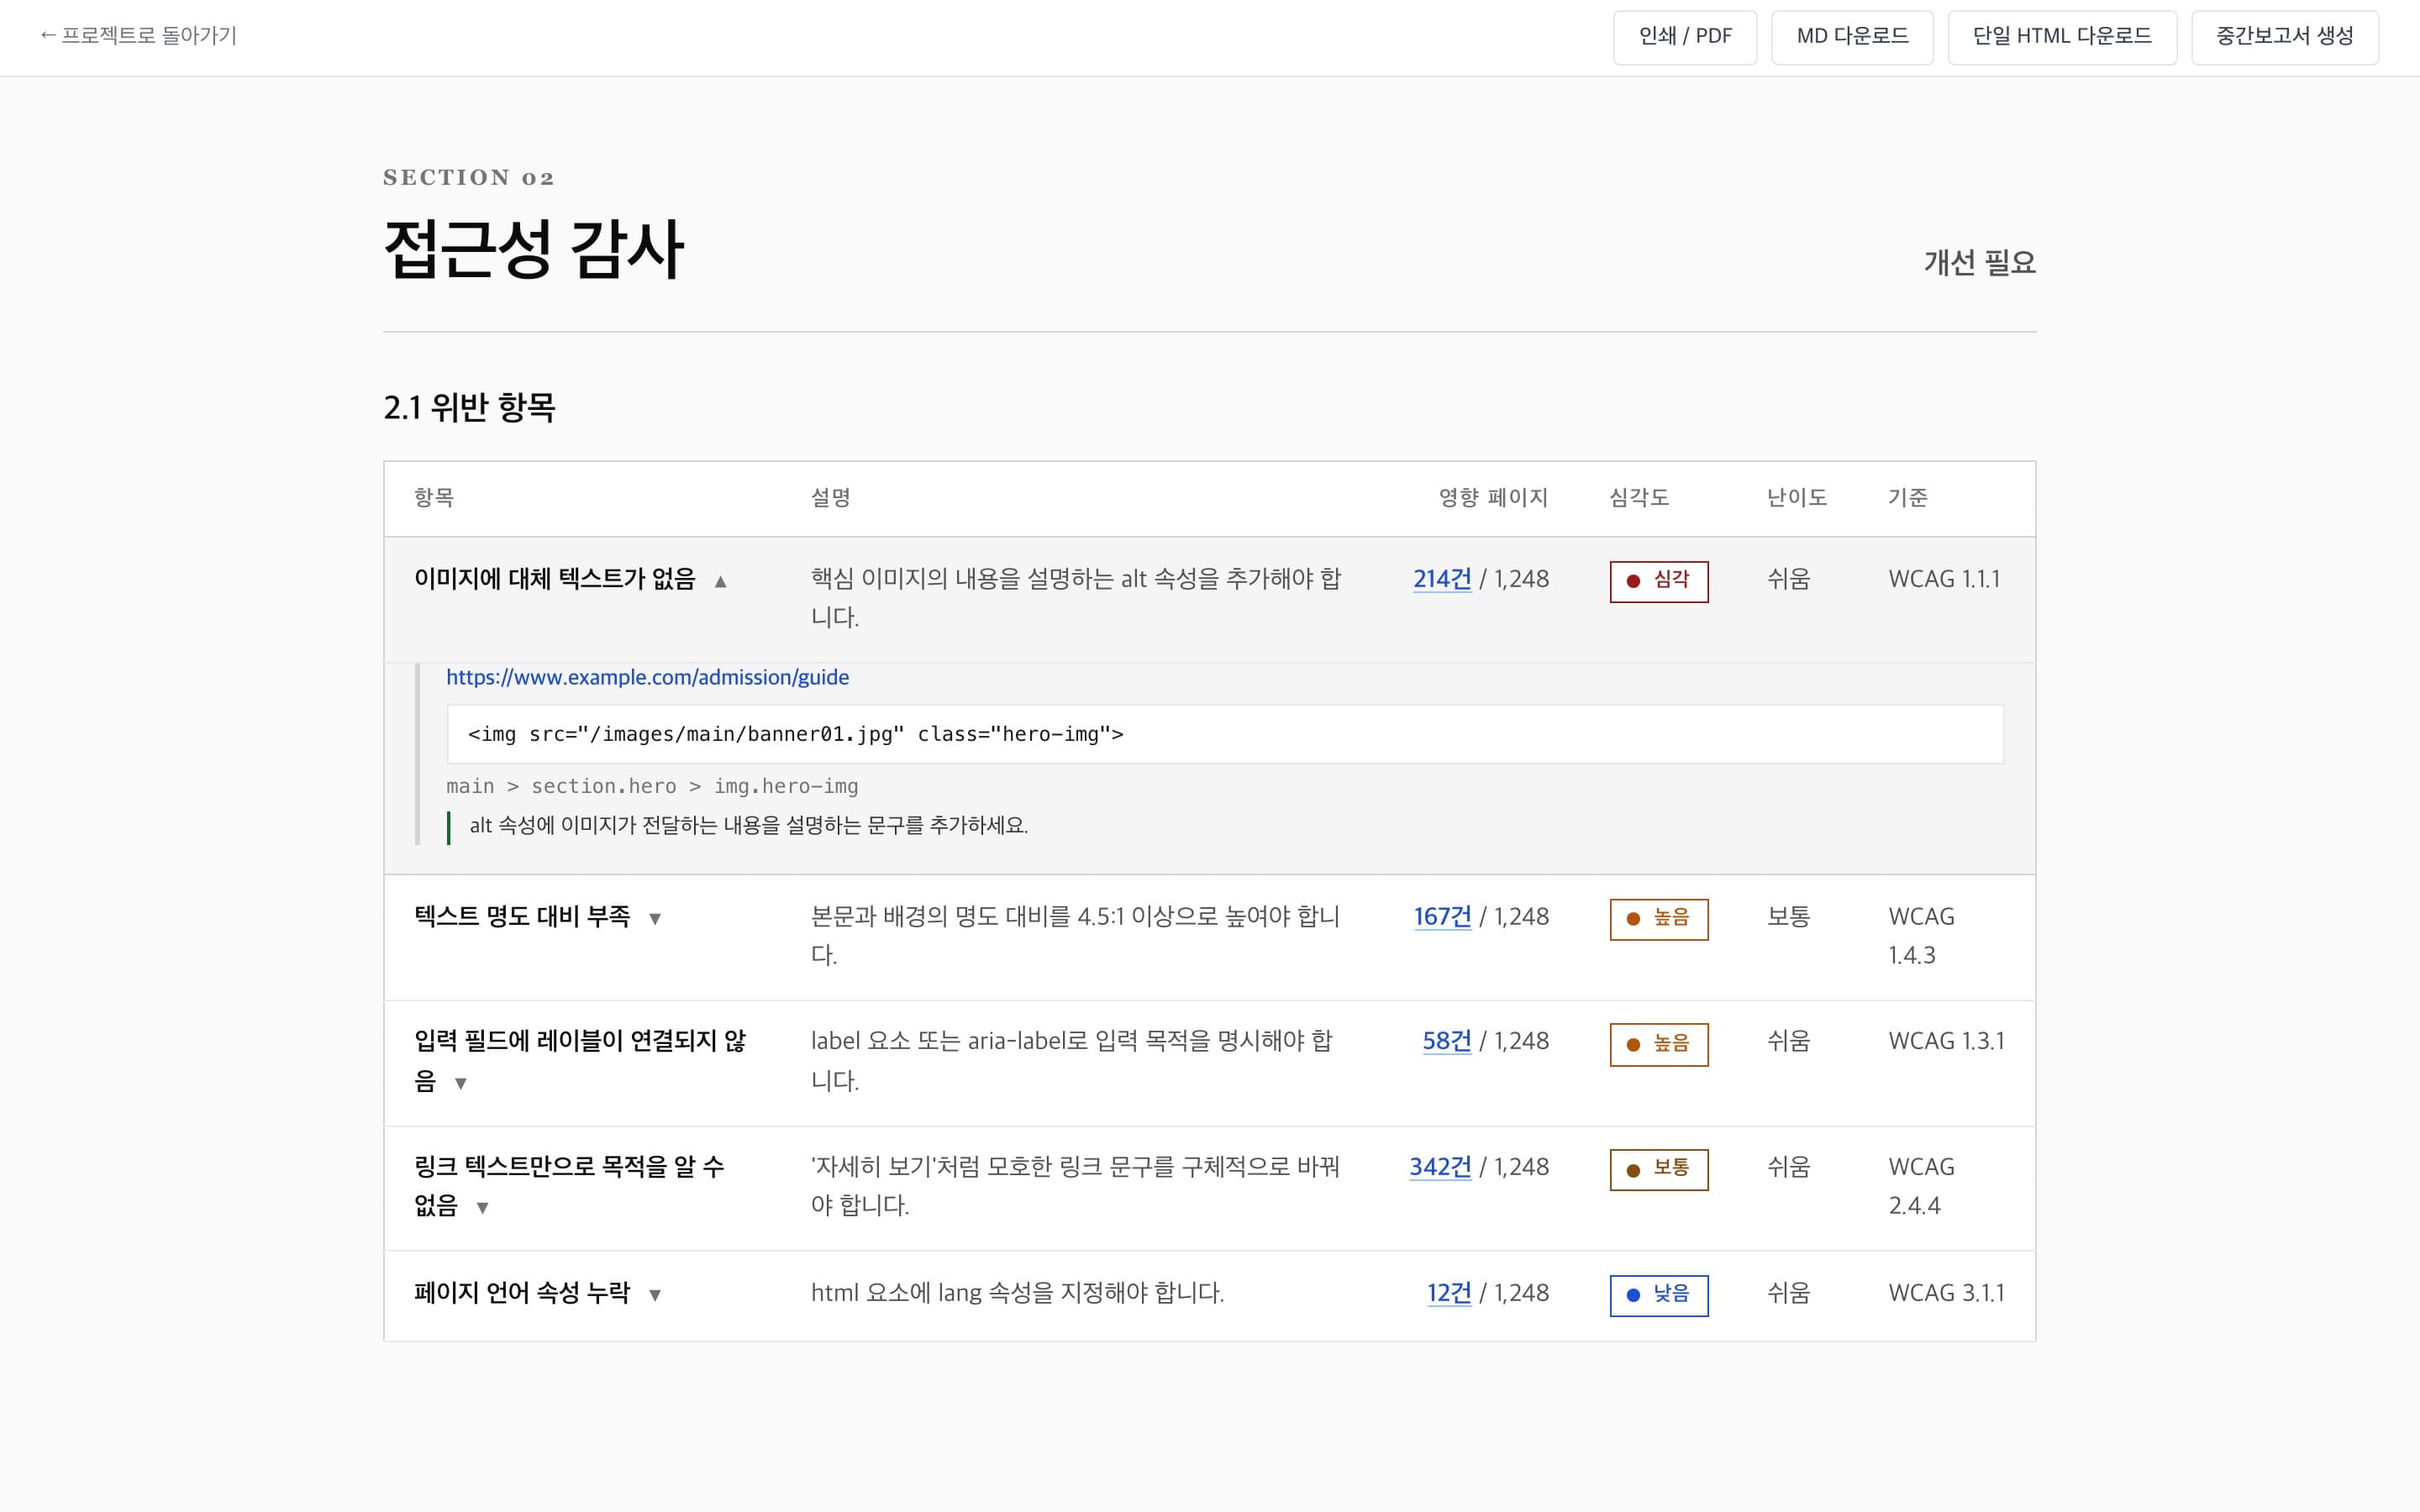Viewport: 2420px width, 1512px height.
Task: Generate interim report with 중간보고서 생성
Action: (x=2285, y=37)
